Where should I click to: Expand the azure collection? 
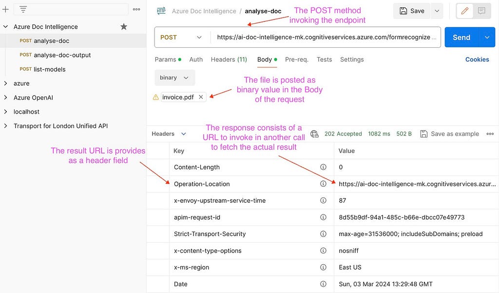pyautogui.click(x=5, y=83)
